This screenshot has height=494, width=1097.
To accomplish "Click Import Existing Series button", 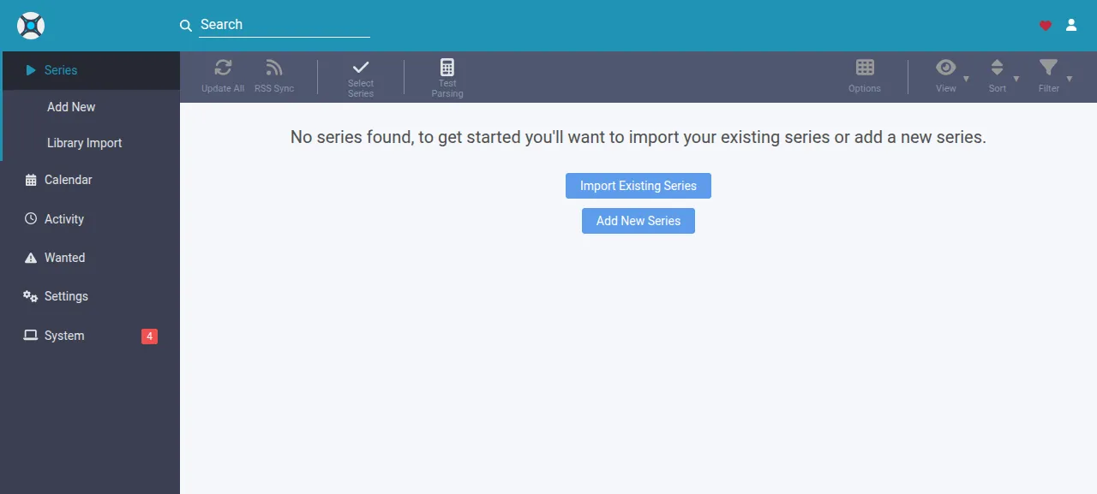I will [638, 186].
